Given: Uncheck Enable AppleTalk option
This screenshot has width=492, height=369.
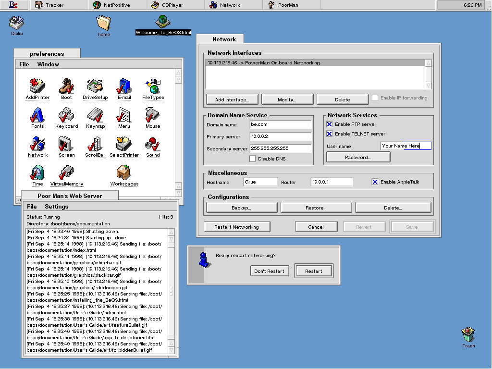Looking at the screenshot, I should tap(375, 182).
